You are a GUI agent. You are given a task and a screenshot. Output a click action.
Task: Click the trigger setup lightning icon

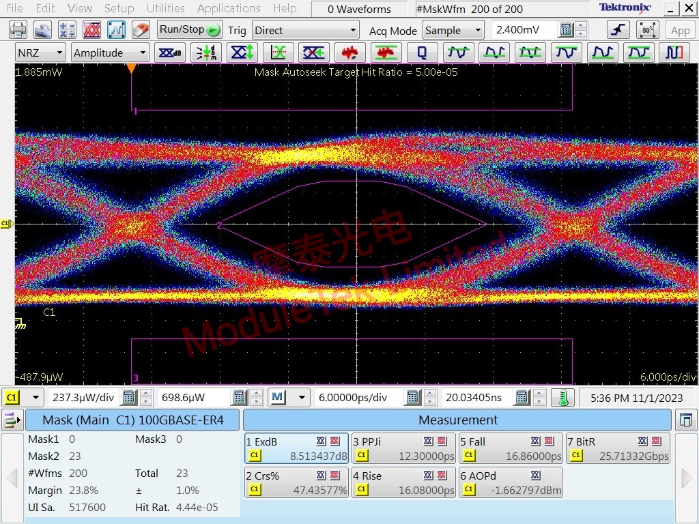pos(616,29)
